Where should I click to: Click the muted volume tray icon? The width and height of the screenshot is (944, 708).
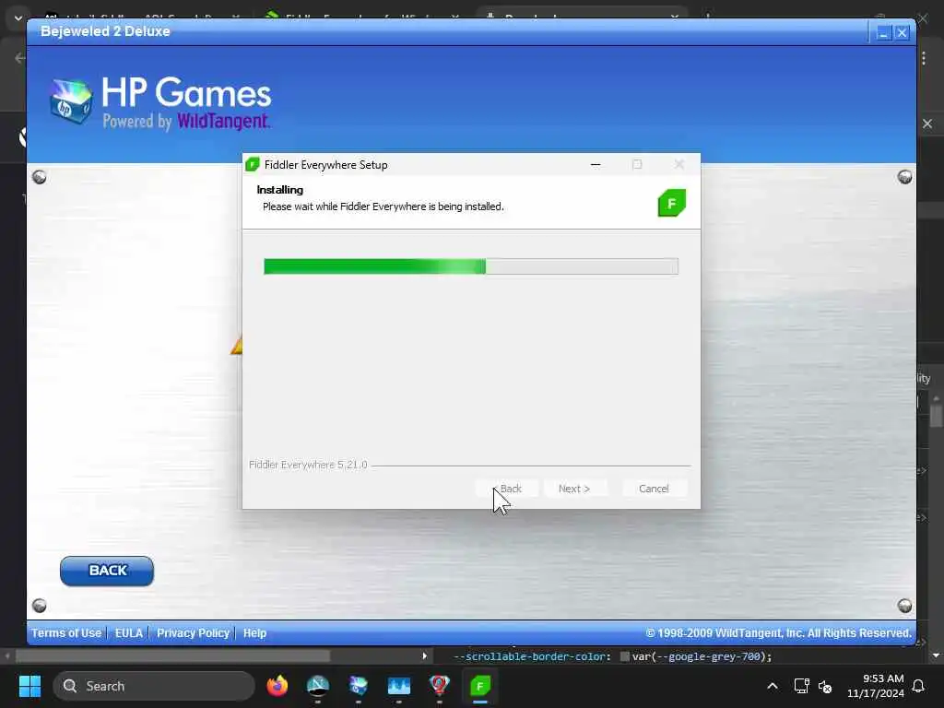click(x=825, y=686)
